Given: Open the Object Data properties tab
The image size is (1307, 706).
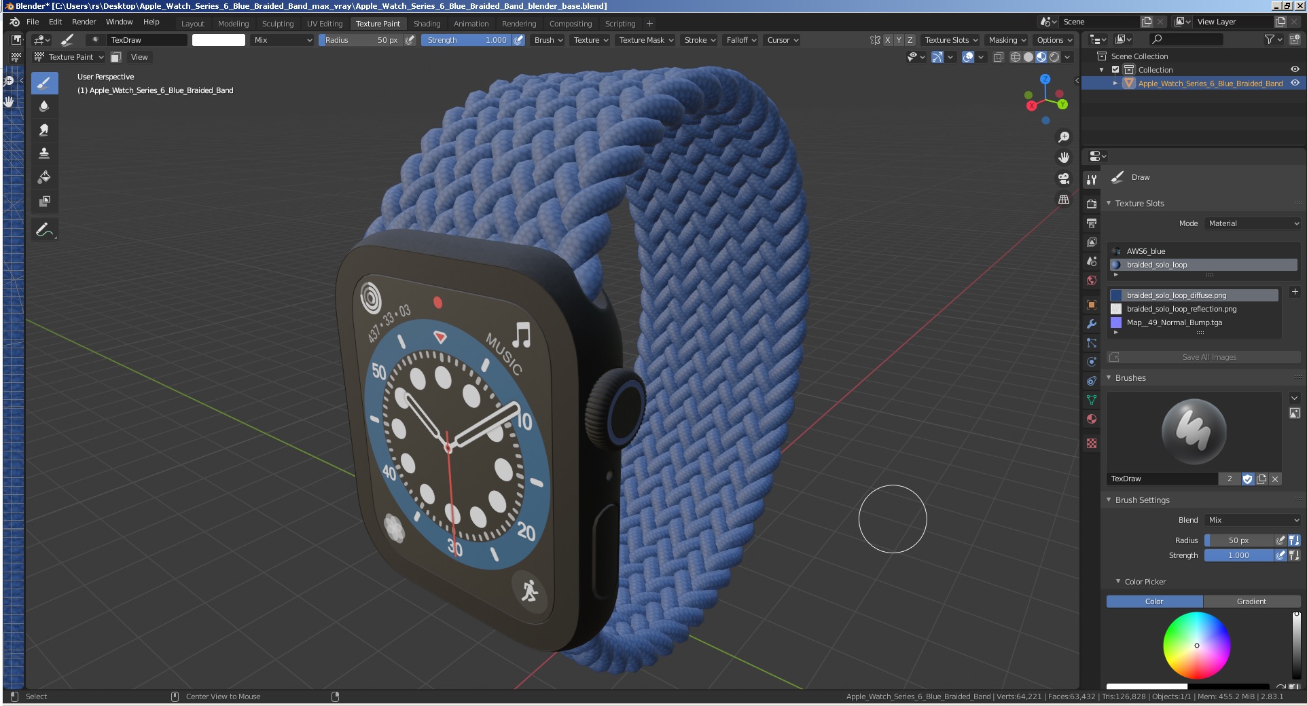Looking at the screenshot, I should pyautogui.click(x=1092, y=400).
